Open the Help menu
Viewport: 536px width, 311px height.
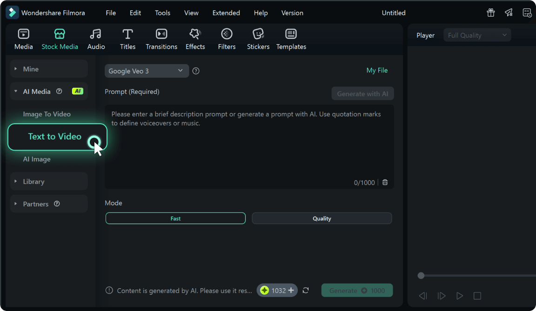tap(261, 13)
